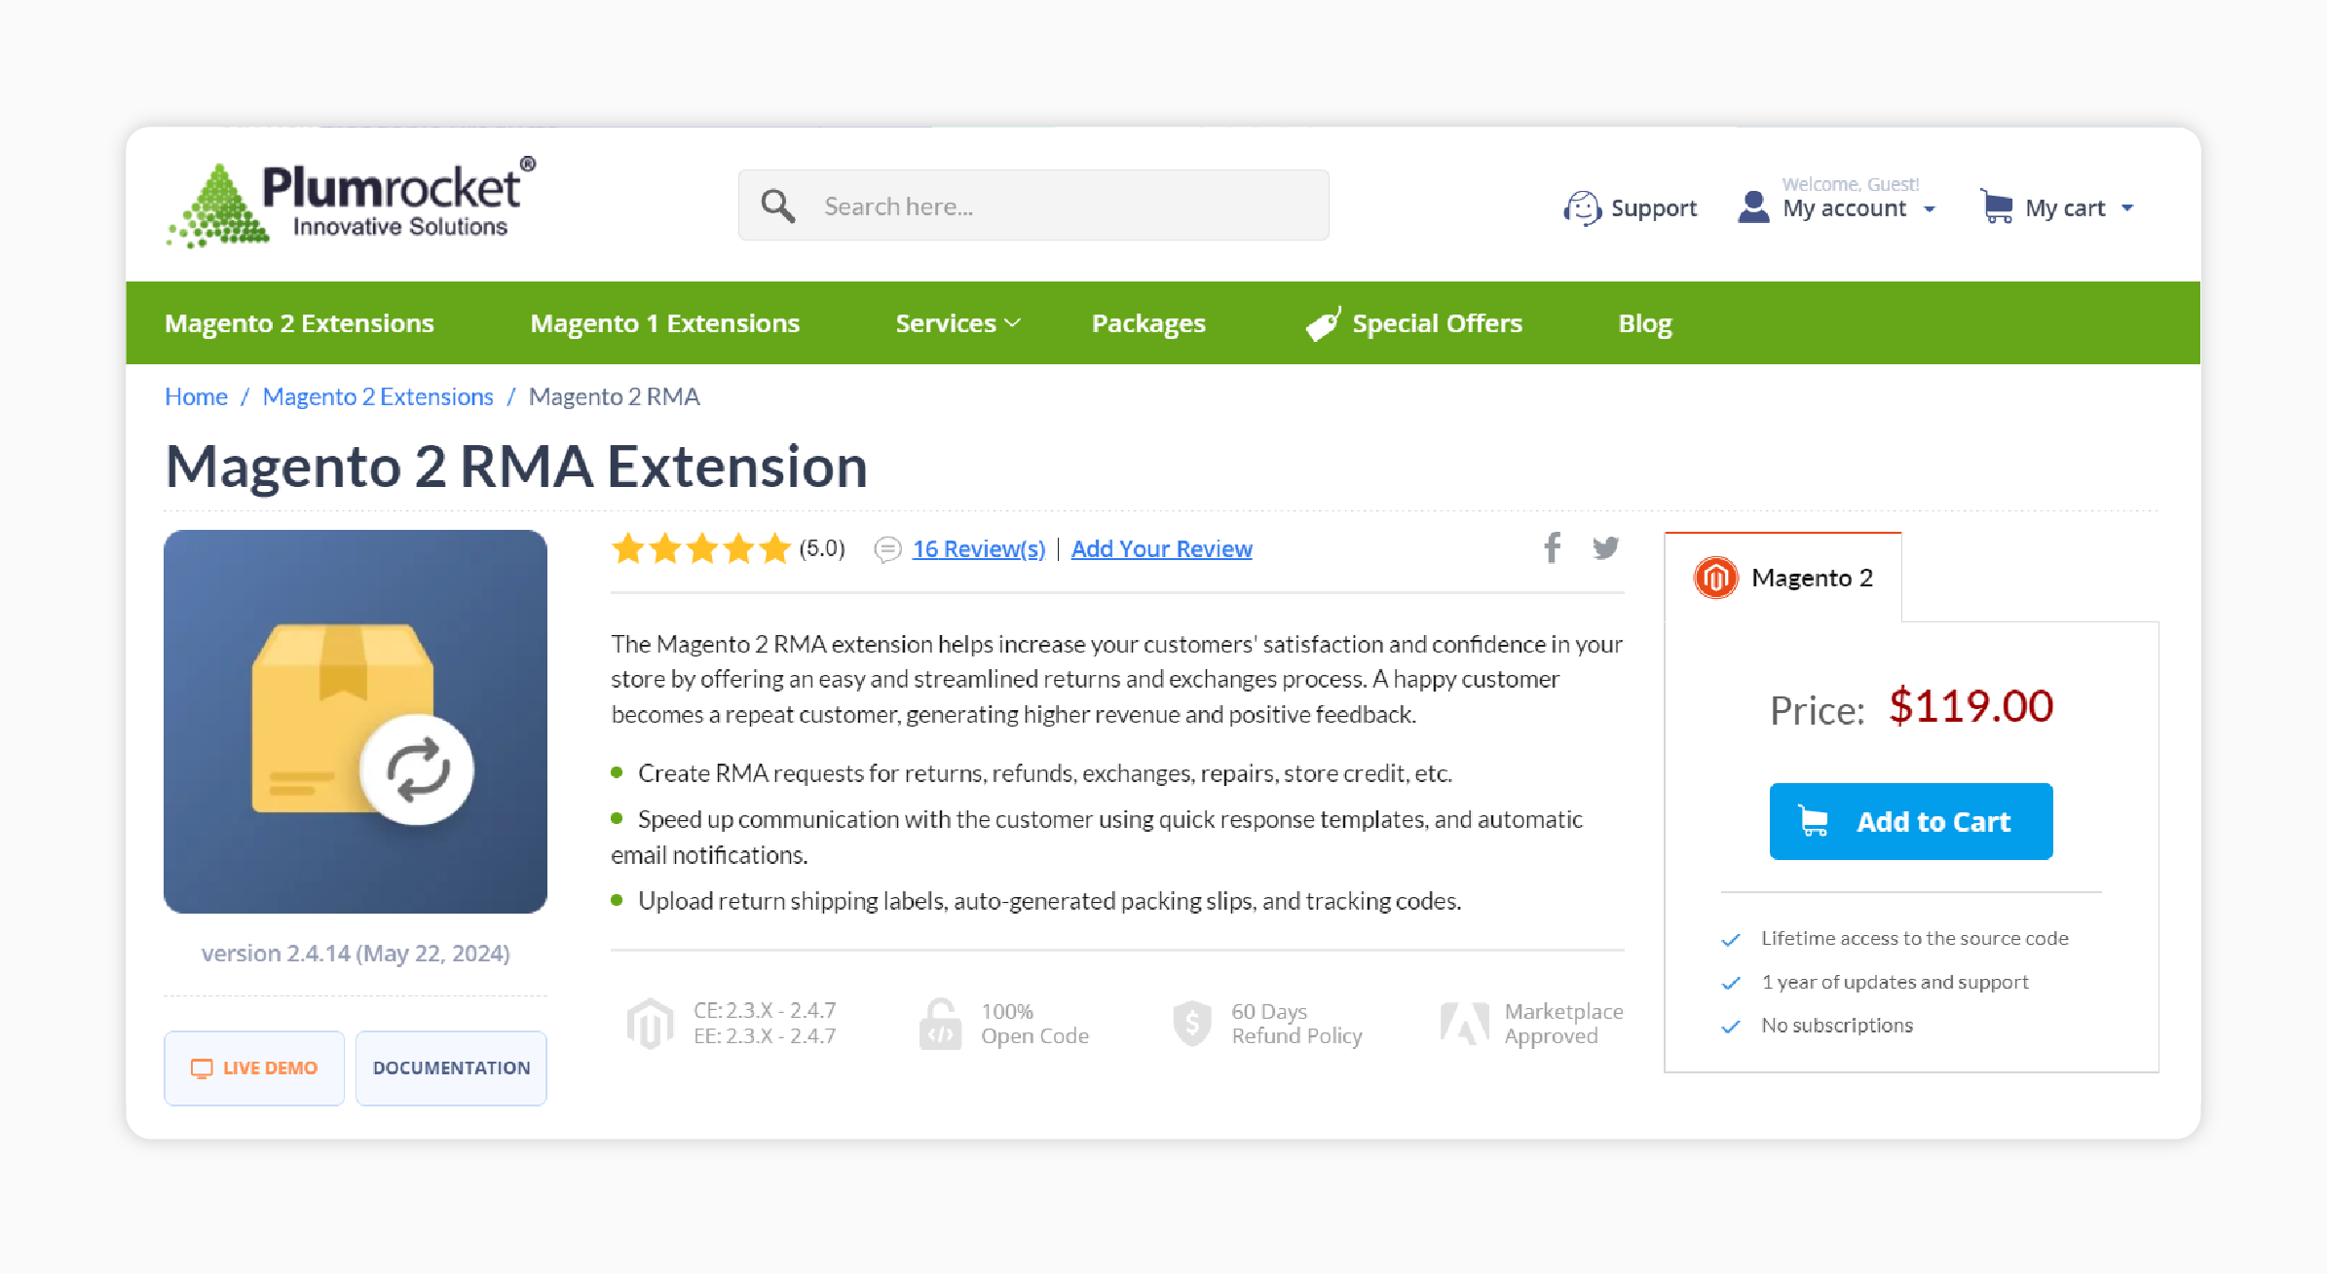2327x1274 pixels.
Task: Click Add Your Review link
Action: [x=1162, y=549]
